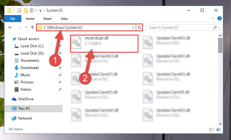Open Local Disk (D:) in sidebar
231x140 pixels.
coord(32,53)
